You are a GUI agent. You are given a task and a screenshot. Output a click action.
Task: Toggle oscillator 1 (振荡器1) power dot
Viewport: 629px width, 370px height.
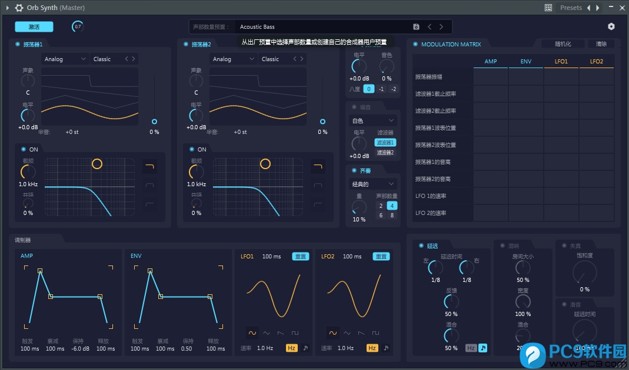pyautogui.click(x=18, y=44)
